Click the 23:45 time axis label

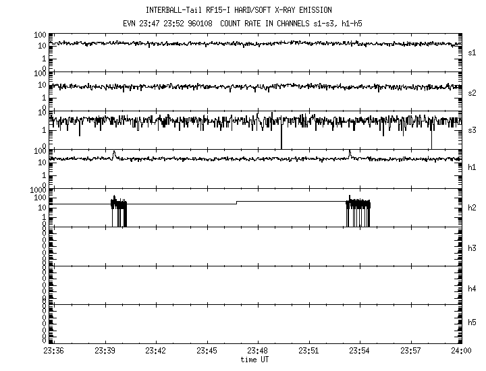click(207, 351)
